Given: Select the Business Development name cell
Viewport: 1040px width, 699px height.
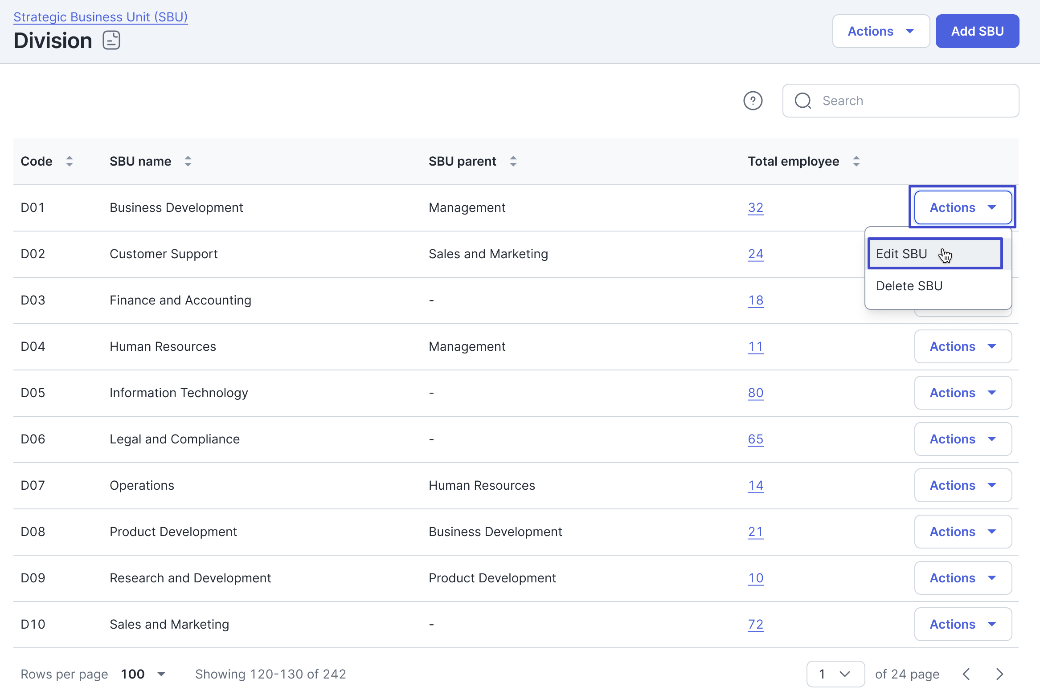Looking at the screenshot, I should pos(176,208).
